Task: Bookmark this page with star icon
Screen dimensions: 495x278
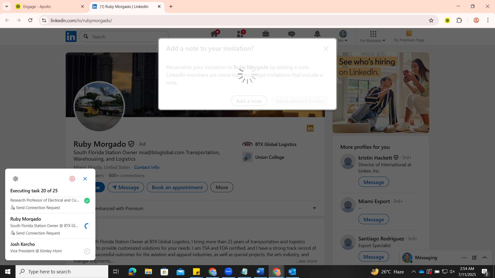Action: (x=431, y=20)
